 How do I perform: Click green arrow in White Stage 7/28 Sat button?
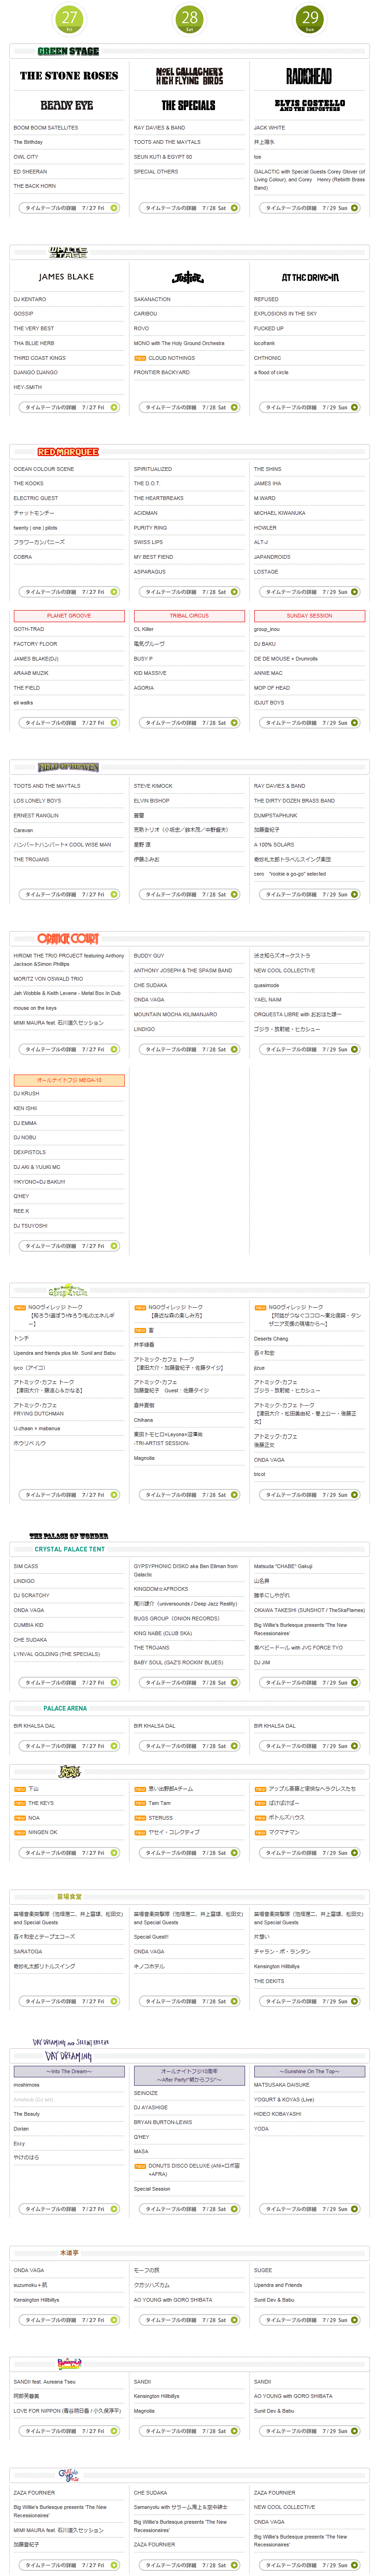(234, 407)
